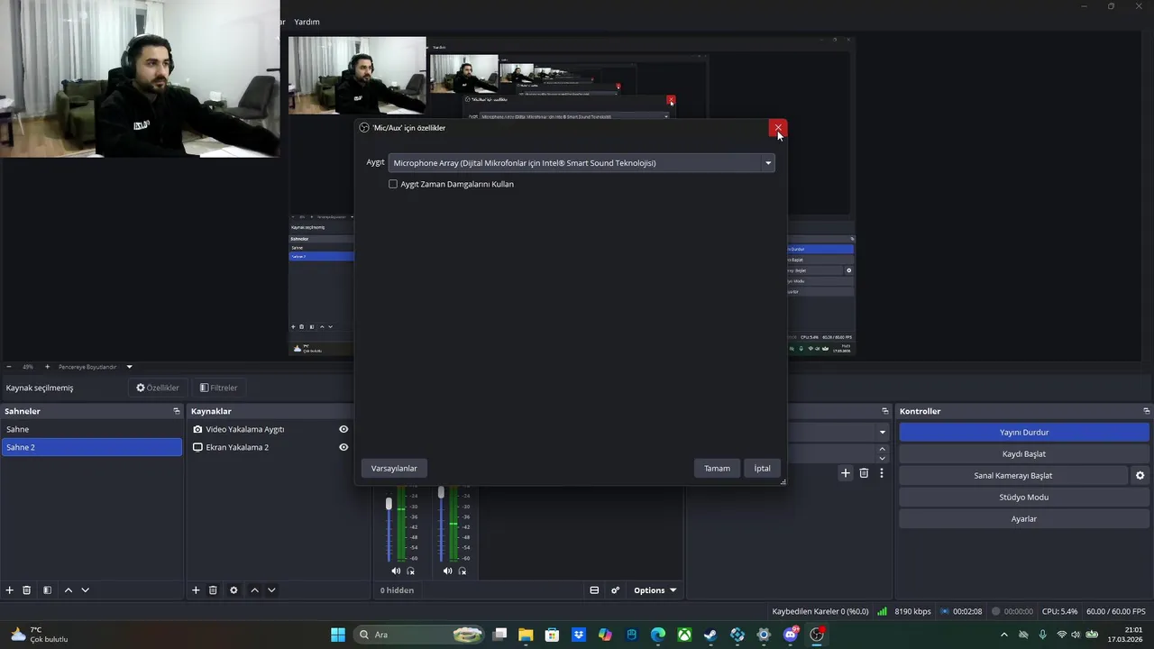Switch audio mixer layout icon

coord(594,590)
